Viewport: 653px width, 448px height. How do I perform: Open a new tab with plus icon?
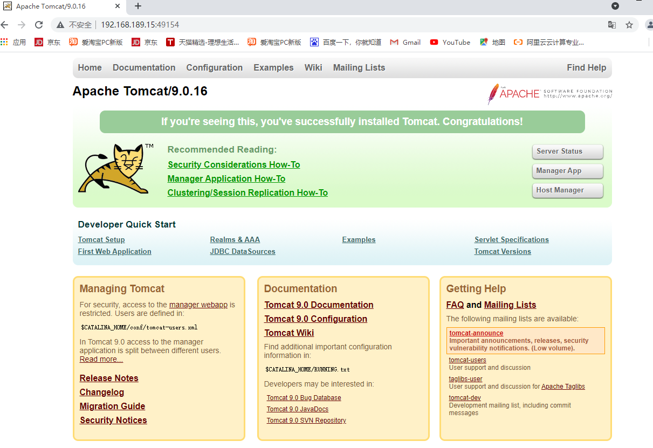pyautogui.click(x=138, y=6)
